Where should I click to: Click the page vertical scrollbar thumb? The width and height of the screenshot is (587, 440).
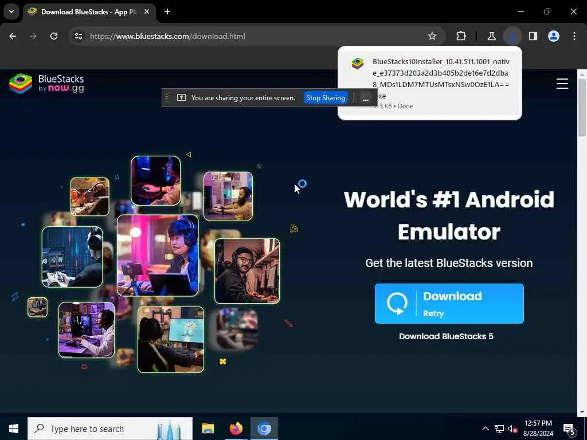click(x=582, y=108)
